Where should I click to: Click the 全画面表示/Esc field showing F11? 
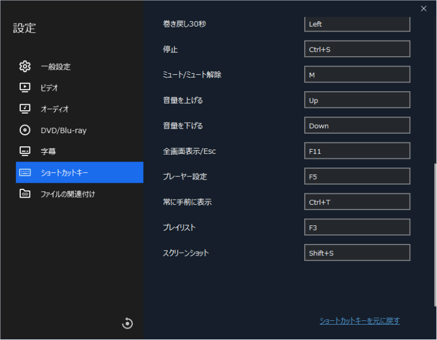tap(357, 151)
